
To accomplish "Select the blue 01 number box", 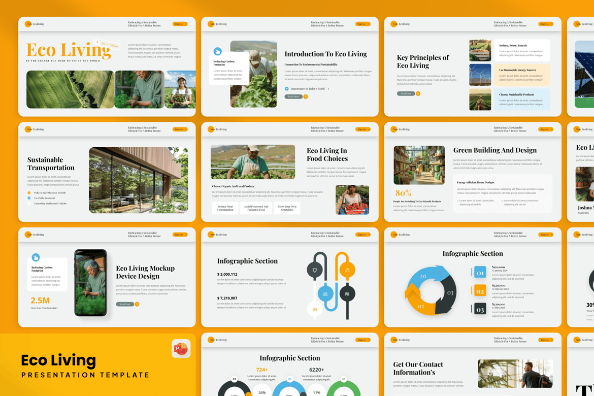I will click(x=480, y=273).
